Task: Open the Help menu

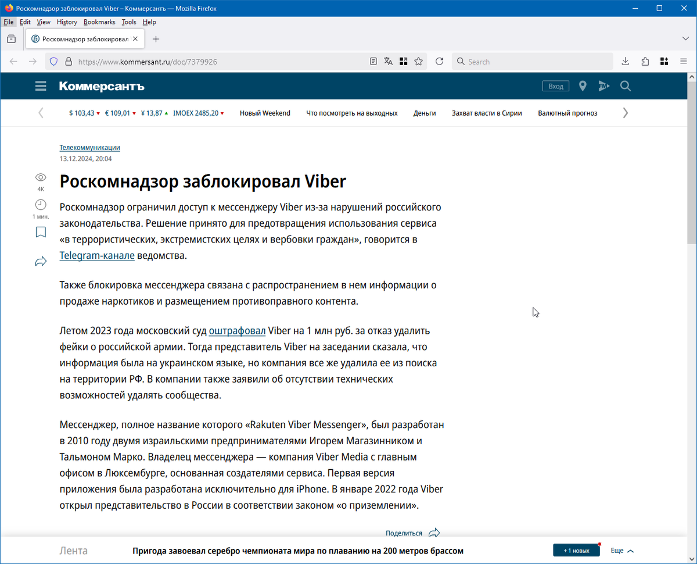Action: point(149,22)
